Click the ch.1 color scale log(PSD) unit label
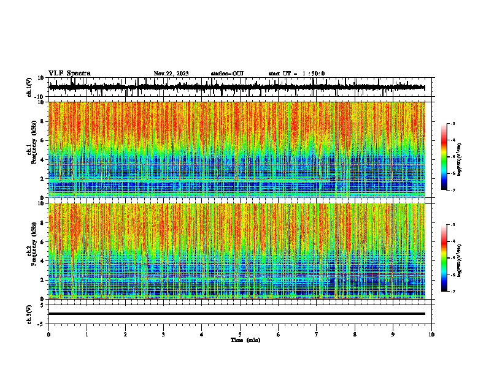This screenshot has width=486, height=375. click(x=459, y=159)
